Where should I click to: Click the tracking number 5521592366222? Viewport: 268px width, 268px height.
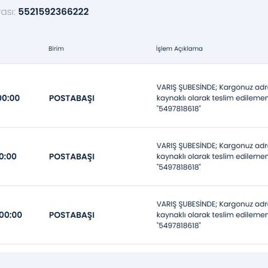click(53, 12)
